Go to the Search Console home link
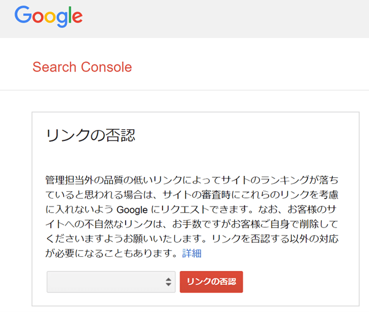 (82, 67)
